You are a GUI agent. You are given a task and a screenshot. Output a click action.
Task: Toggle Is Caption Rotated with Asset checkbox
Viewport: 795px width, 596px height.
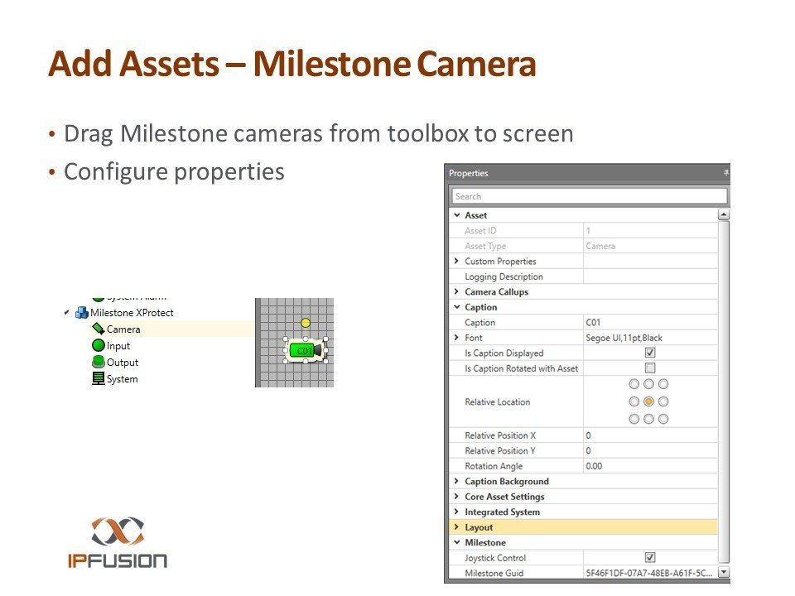click(650, 368)
